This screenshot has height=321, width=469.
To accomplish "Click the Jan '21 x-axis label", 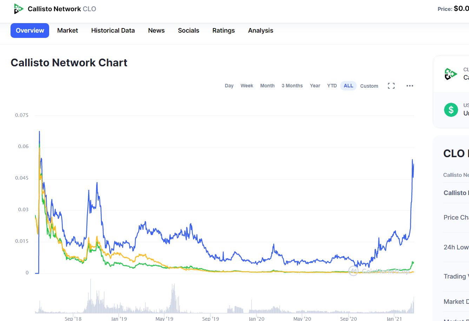I will click(394, 318).
